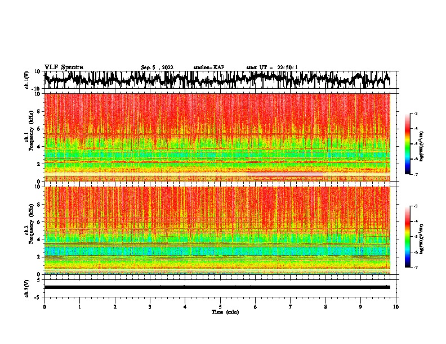The width and height of the screenshot is (446, 344).
Task: Click time axis tick label "8"
Action: tap(325, 307)
